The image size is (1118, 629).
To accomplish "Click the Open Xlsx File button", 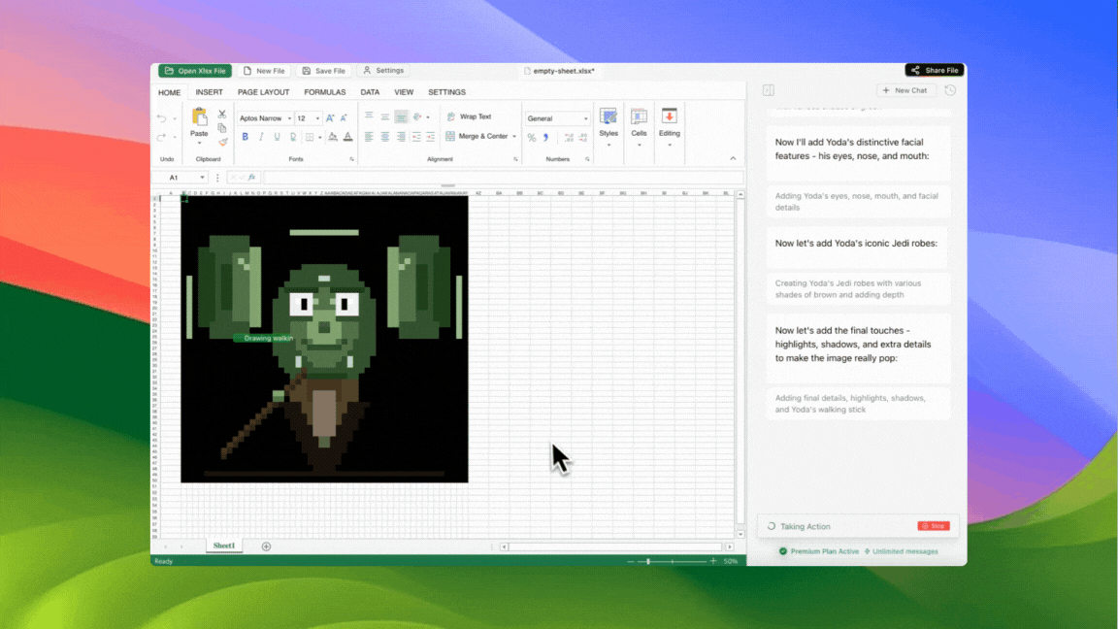I will click(x=195, y=71).
